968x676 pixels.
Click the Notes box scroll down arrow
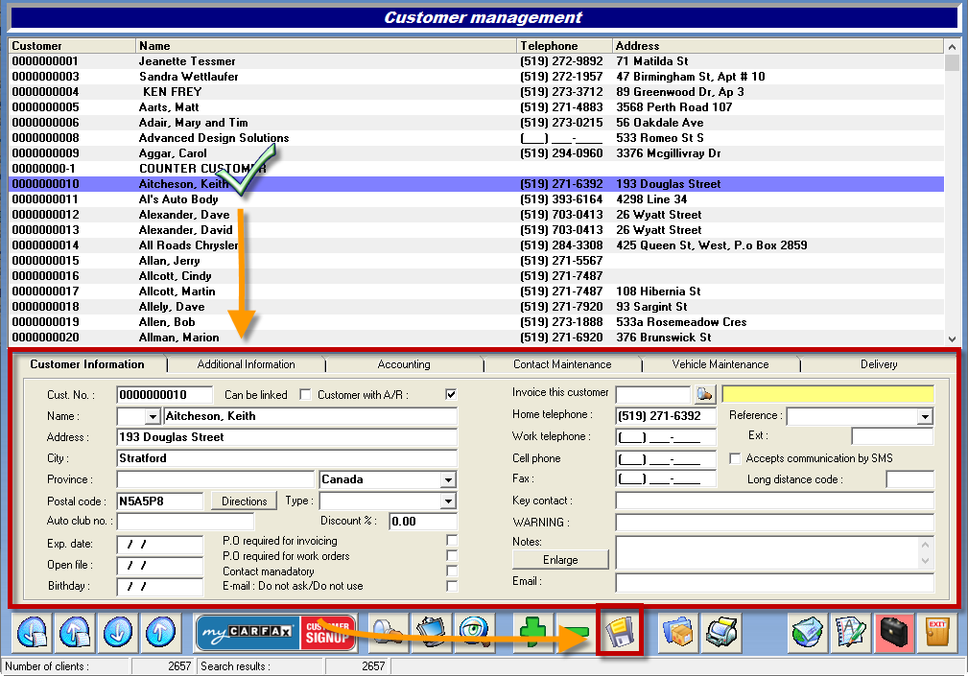[x=925, y=561]
